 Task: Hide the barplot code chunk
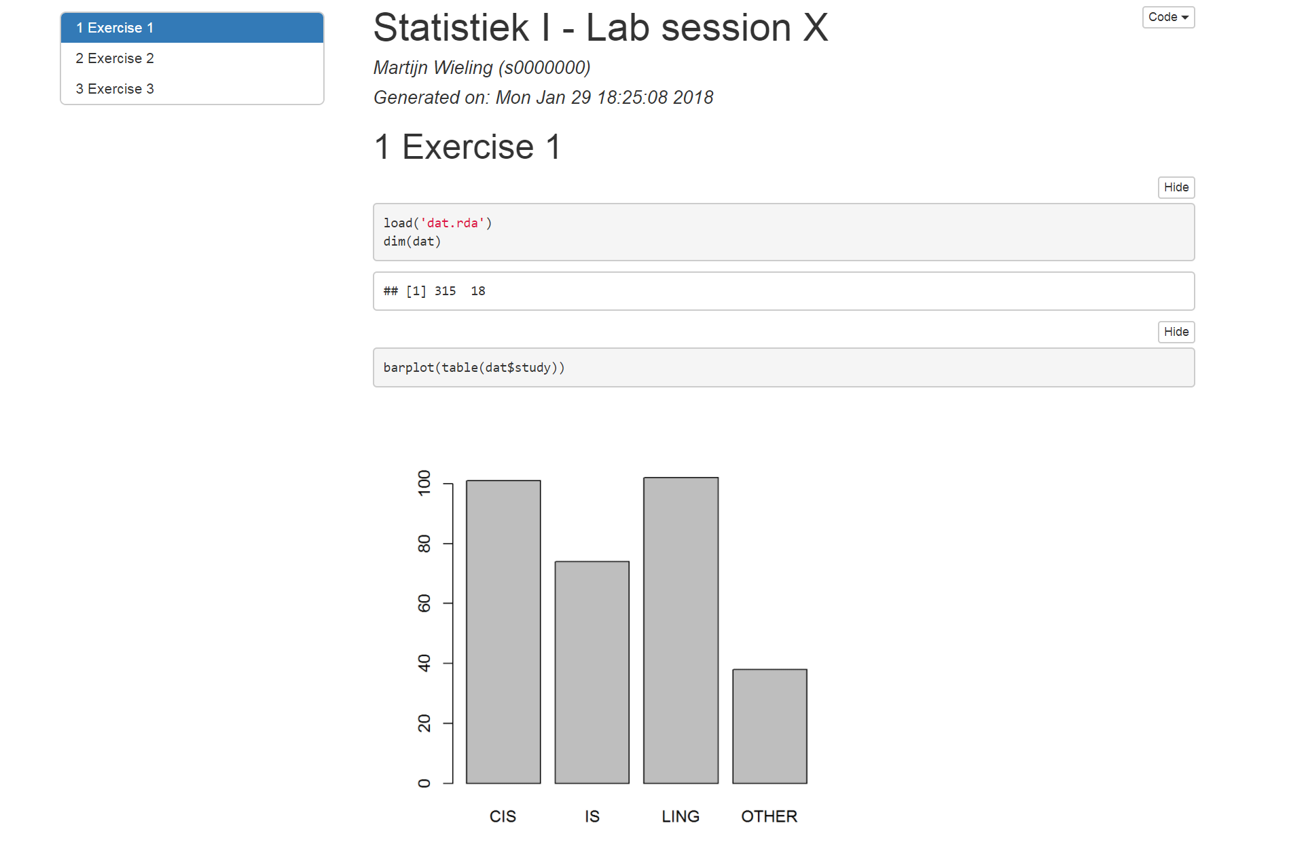[1176, 332]
